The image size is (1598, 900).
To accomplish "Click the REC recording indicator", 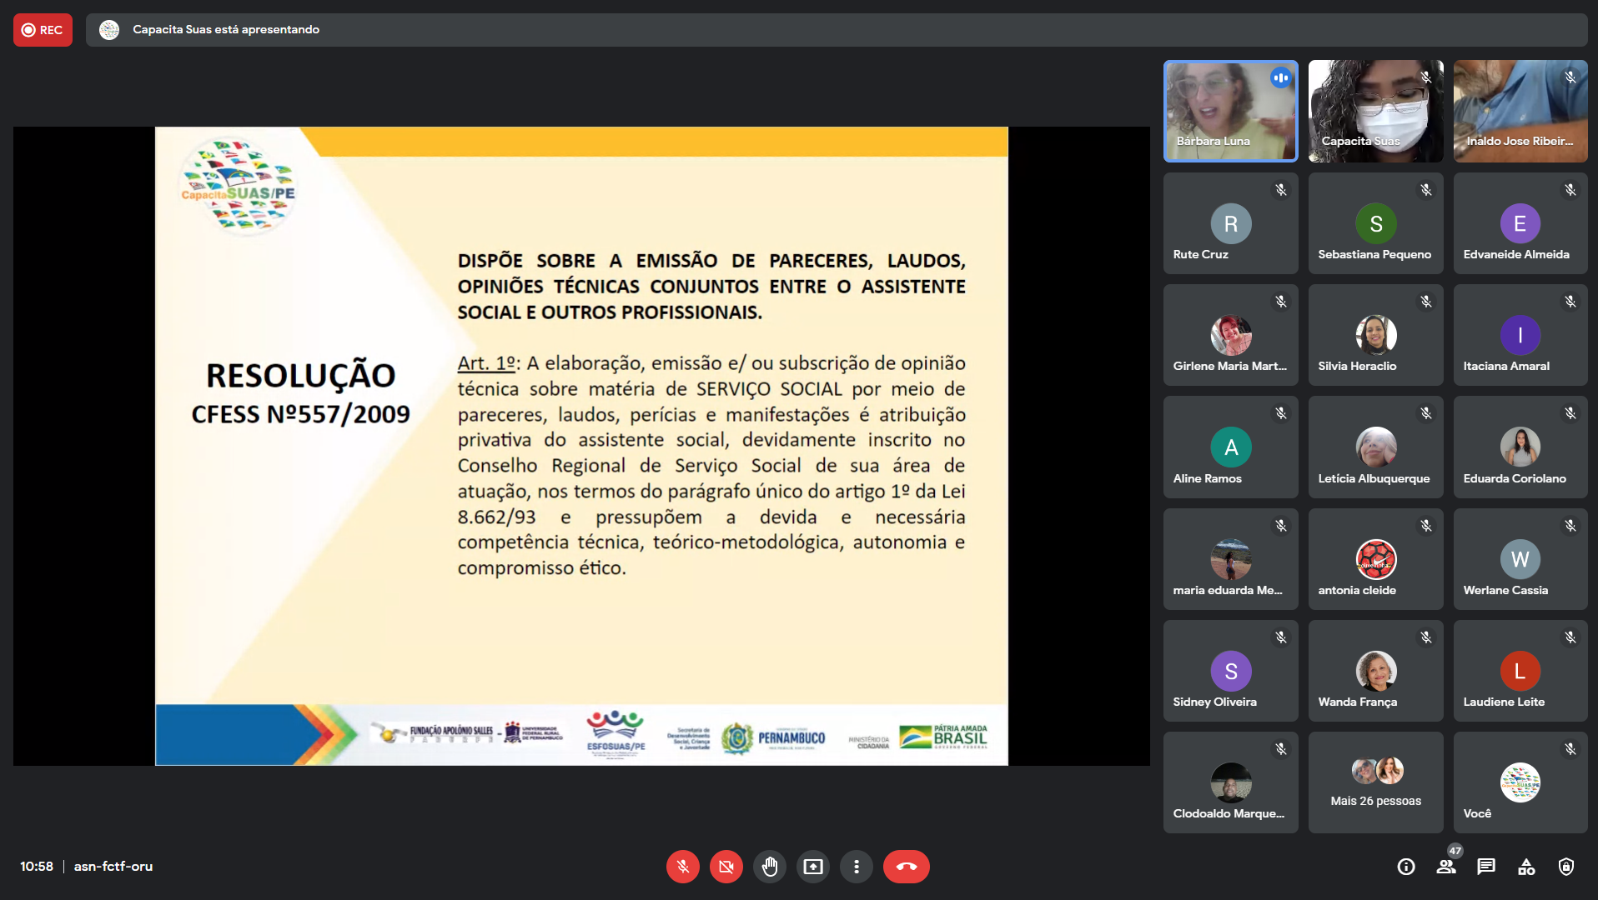I will 43,30.
